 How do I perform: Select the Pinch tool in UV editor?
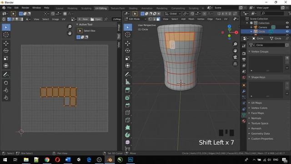(6, 98)
